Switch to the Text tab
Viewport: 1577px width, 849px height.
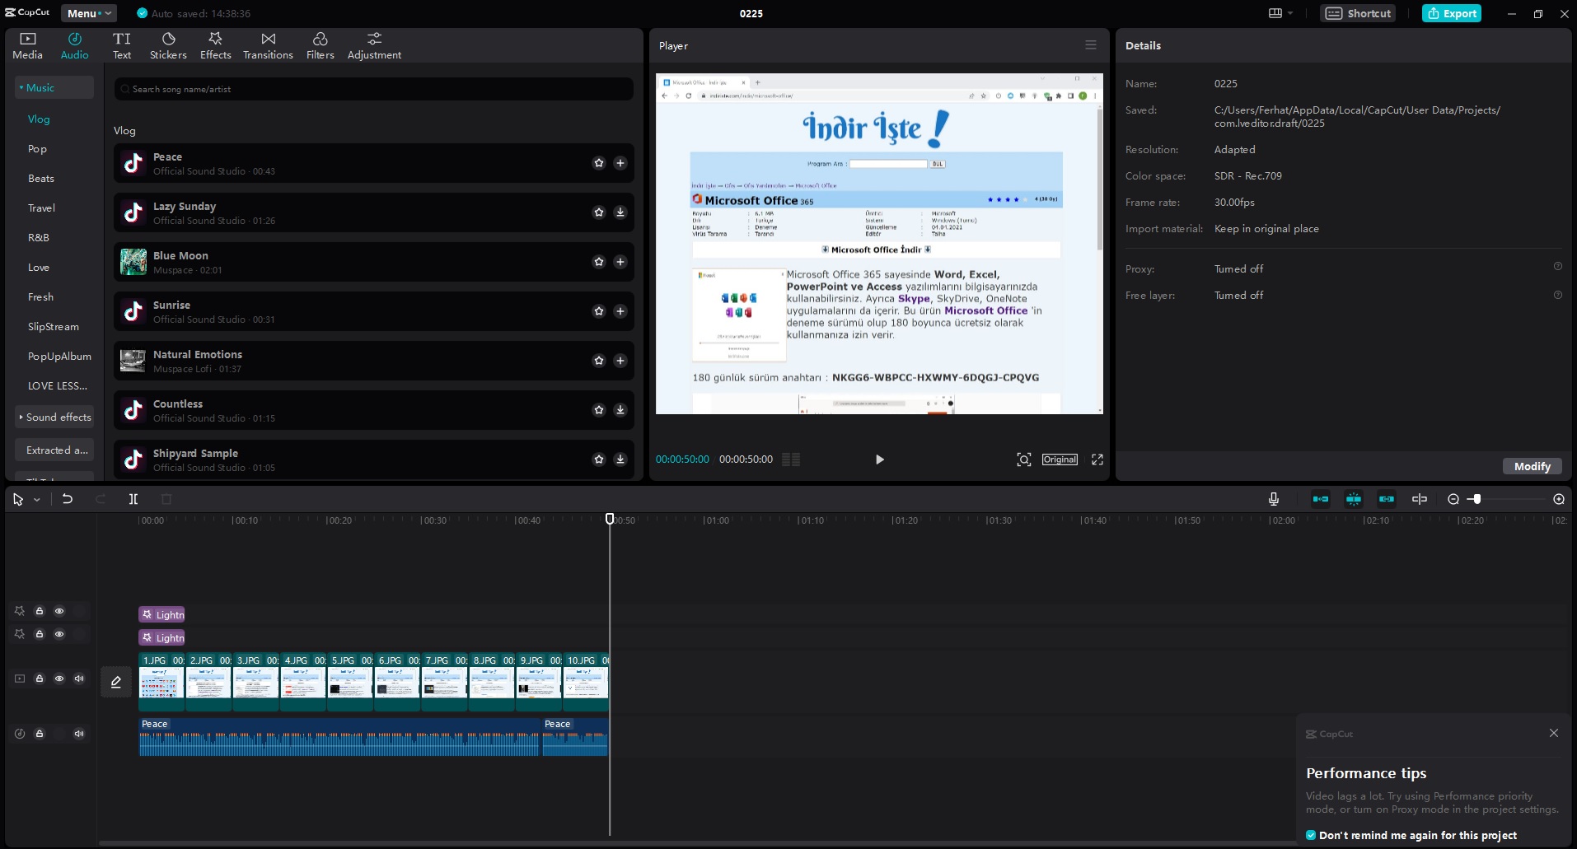[x=122, y=45]
